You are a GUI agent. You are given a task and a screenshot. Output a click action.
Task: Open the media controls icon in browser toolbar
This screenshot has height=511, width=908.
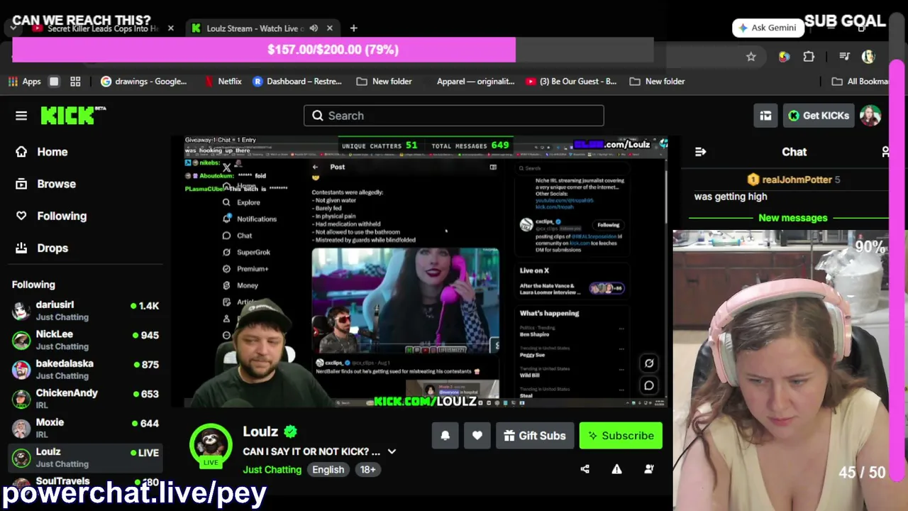coord(844,57)
